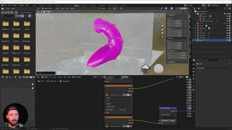The height and width of the screenshot is (130, 232).
Task: Click pin icon in node editor header
Action: point(130,77)
